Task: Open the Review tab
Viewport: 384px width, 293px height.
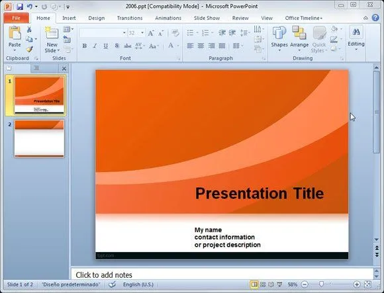Action: coord(240,18)
